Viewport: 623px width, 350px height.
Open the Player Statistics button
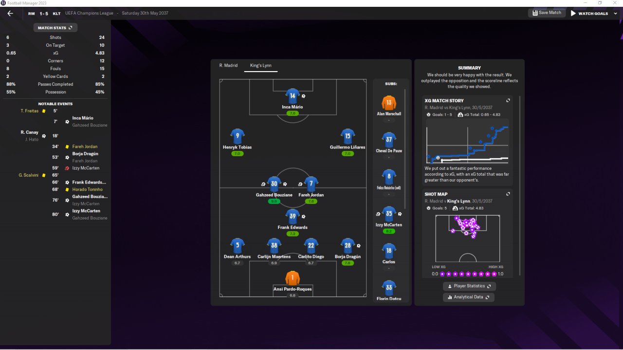pyautogui.click(x=469, y=286)
